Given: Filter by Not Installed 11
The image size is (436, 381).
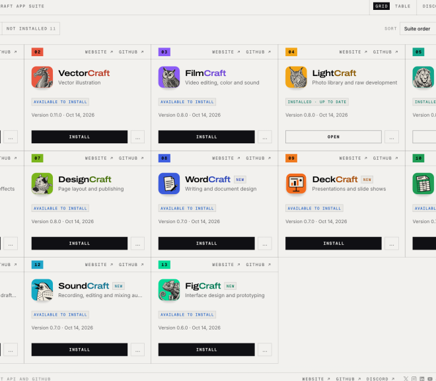Looking at the screenshot, I should 31,28.
